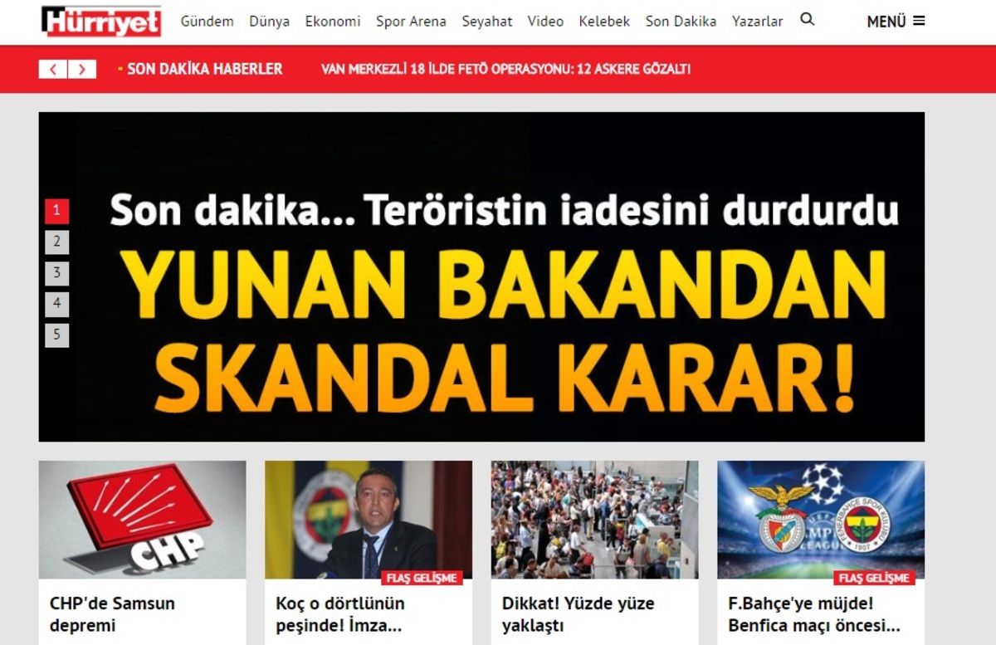
Task: Show next breaking news with right arrow
Action: click(x=82, y=69)
